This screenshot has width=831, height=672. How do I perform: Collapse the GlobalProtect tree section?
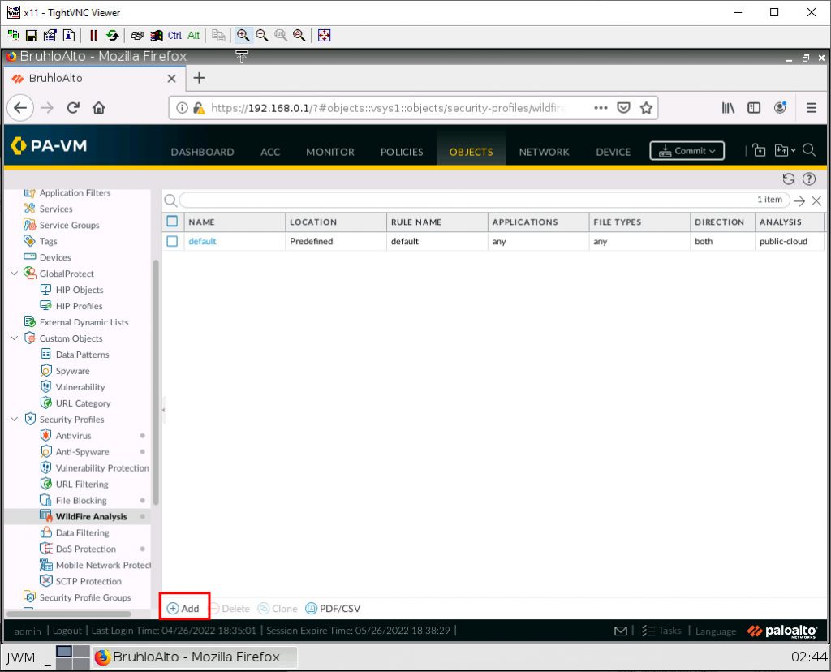(x=13, y=274)
